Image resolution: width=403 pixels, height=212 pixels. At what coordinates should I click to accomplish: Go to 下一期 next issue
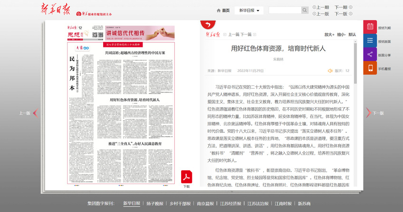(x=340, y=7)
